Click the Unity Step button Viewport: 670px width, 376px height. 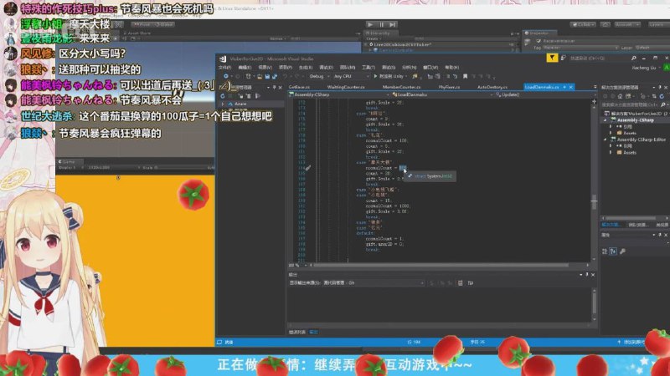coord(393,25)
